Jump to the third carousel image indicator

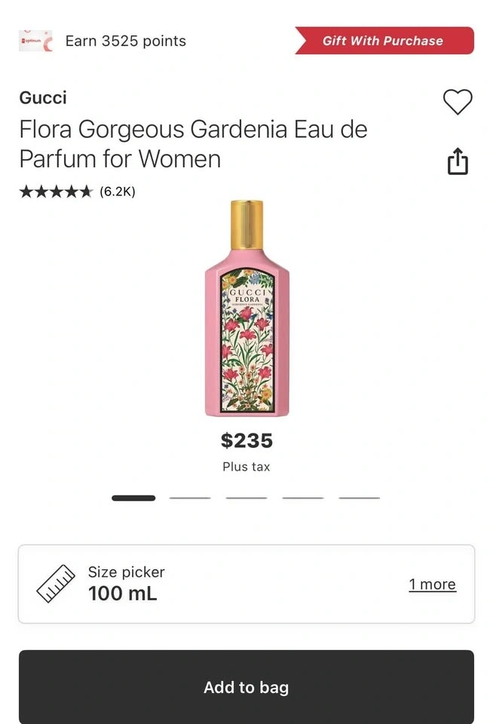click(246, 498)
